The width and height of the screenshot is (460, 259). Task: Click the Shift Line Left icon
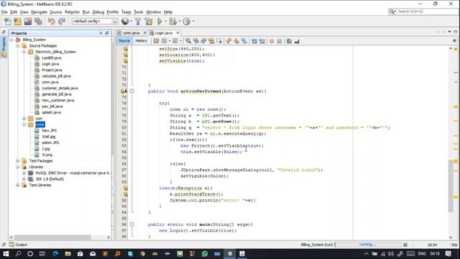[254, 41]
